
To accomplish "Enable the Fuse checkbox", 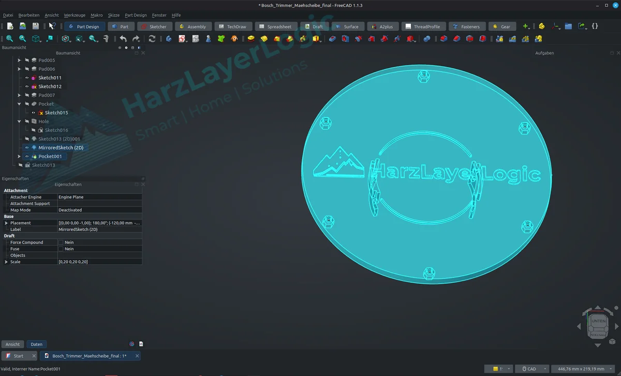I will coord(61,249).
